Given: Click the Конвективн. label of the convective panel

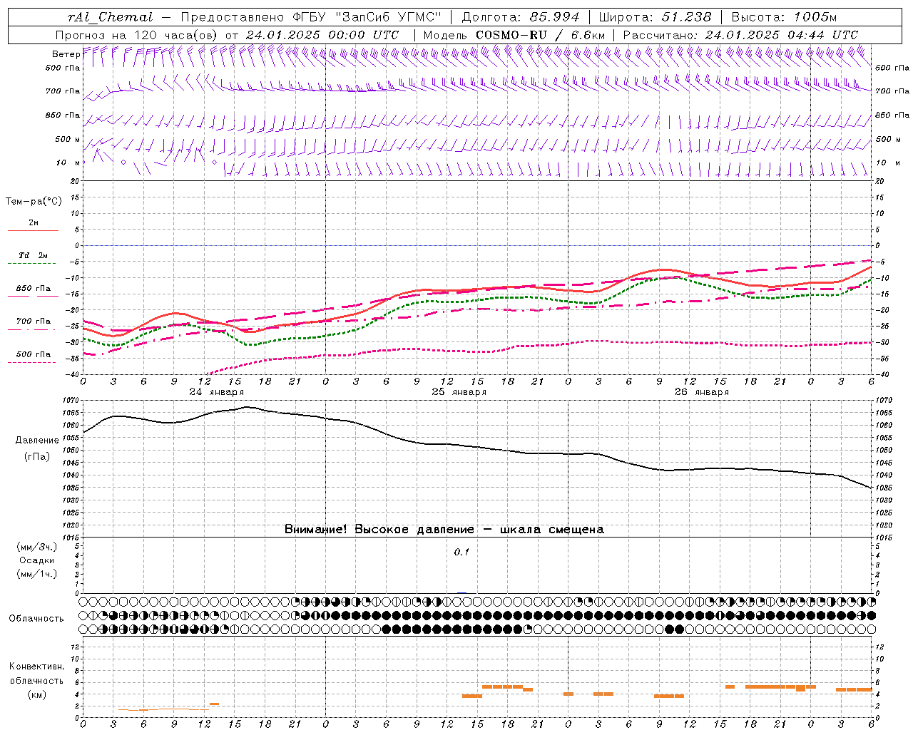Looking at the screenshot, I should (36, 667).
